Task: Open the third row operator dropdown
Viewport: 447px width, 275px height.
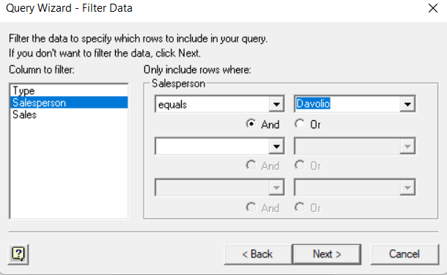Action: pos(276,188)
